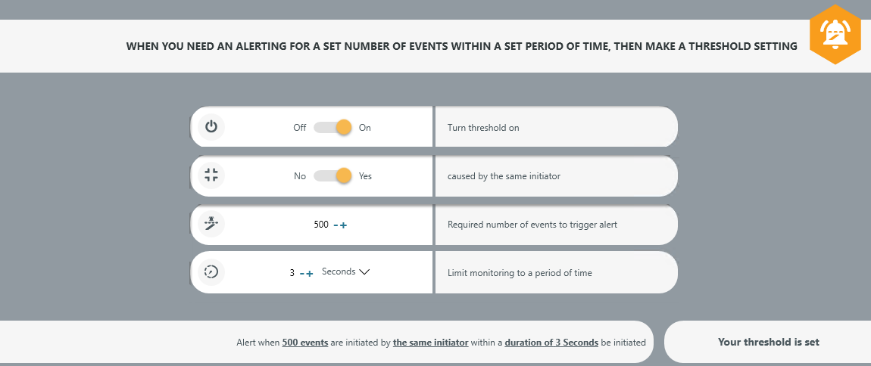Click "Limit monitoring to a period of time" text
Viewport: 871px width, 366px height.
[520, 273]
